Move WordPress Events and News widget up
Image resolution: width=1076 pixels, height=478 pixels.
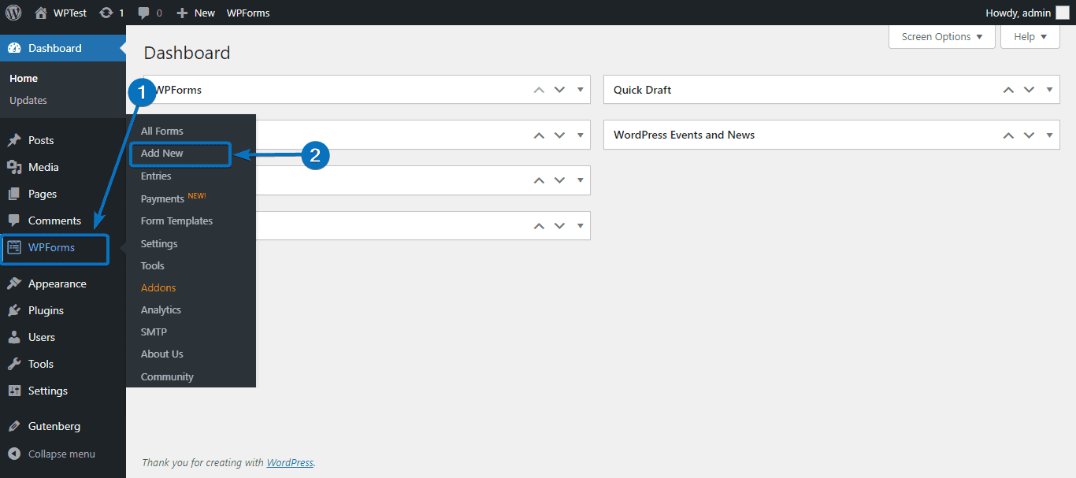click(x=1008, y=135)
